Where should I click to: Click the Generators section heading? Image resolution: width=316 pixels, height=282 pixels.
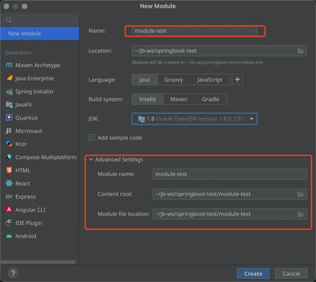point(18,53)
